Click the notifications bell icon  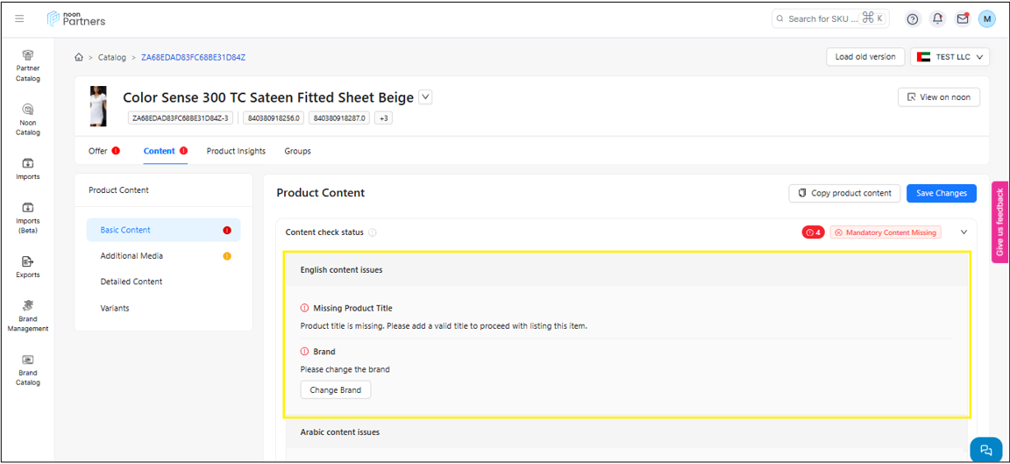pos(938,18)
